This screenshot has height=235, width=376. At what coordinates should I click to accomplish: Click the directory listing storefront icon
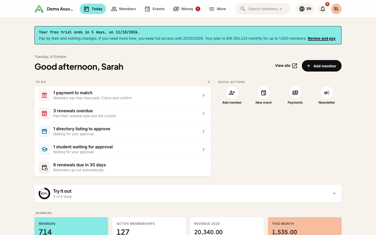(44, 131)
